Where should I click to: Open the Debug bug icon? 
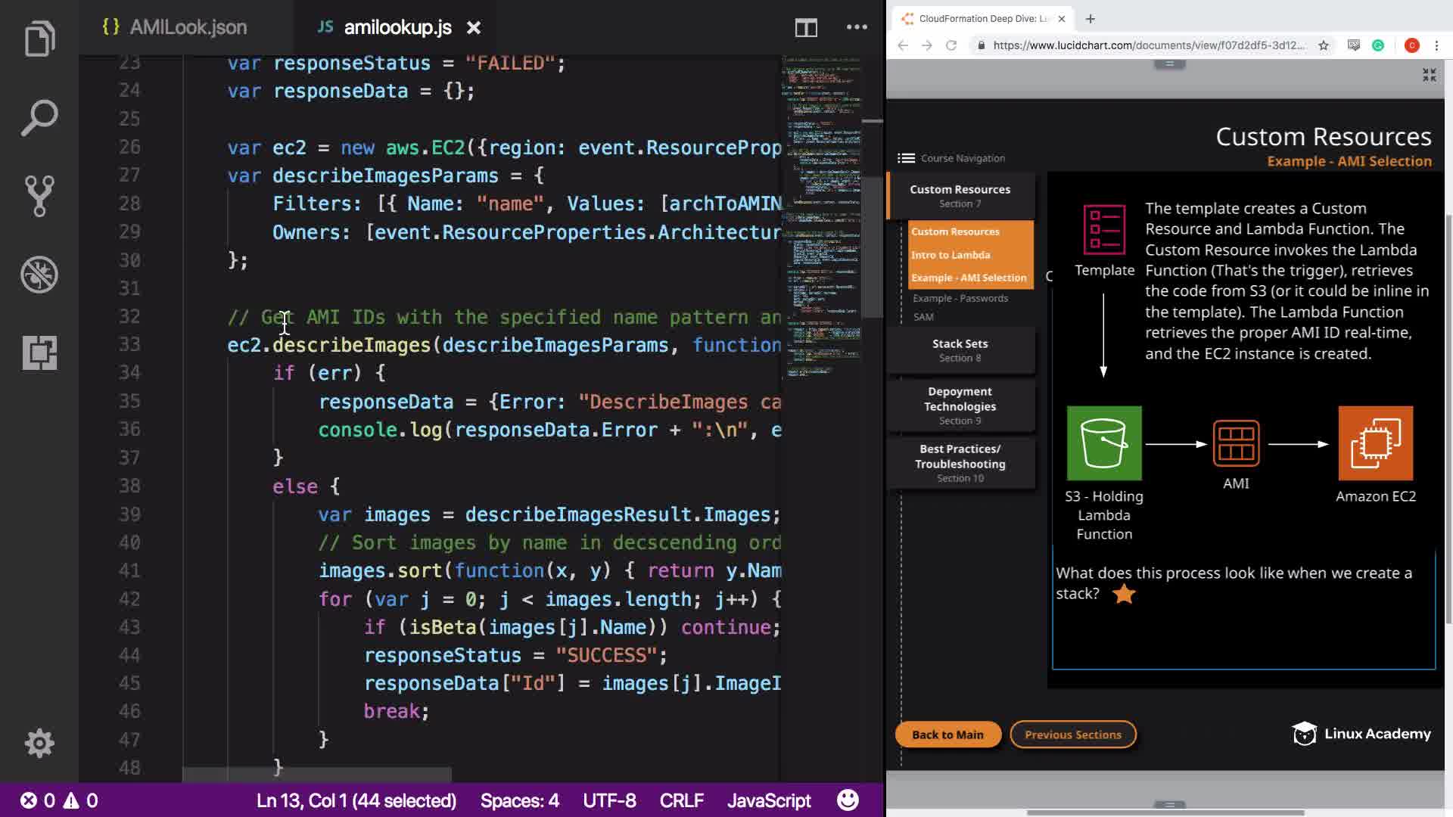pyautogui.click(x=39, y=274)
